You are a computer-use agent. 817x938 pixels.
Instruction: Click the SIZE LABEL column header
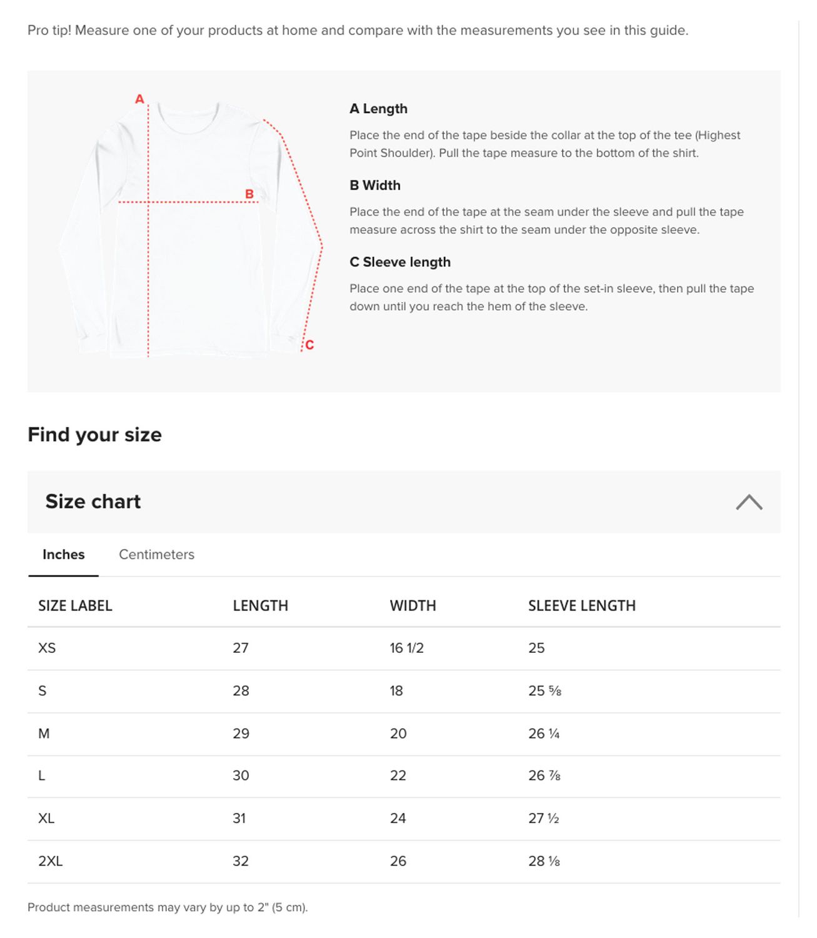click(75, 605)
